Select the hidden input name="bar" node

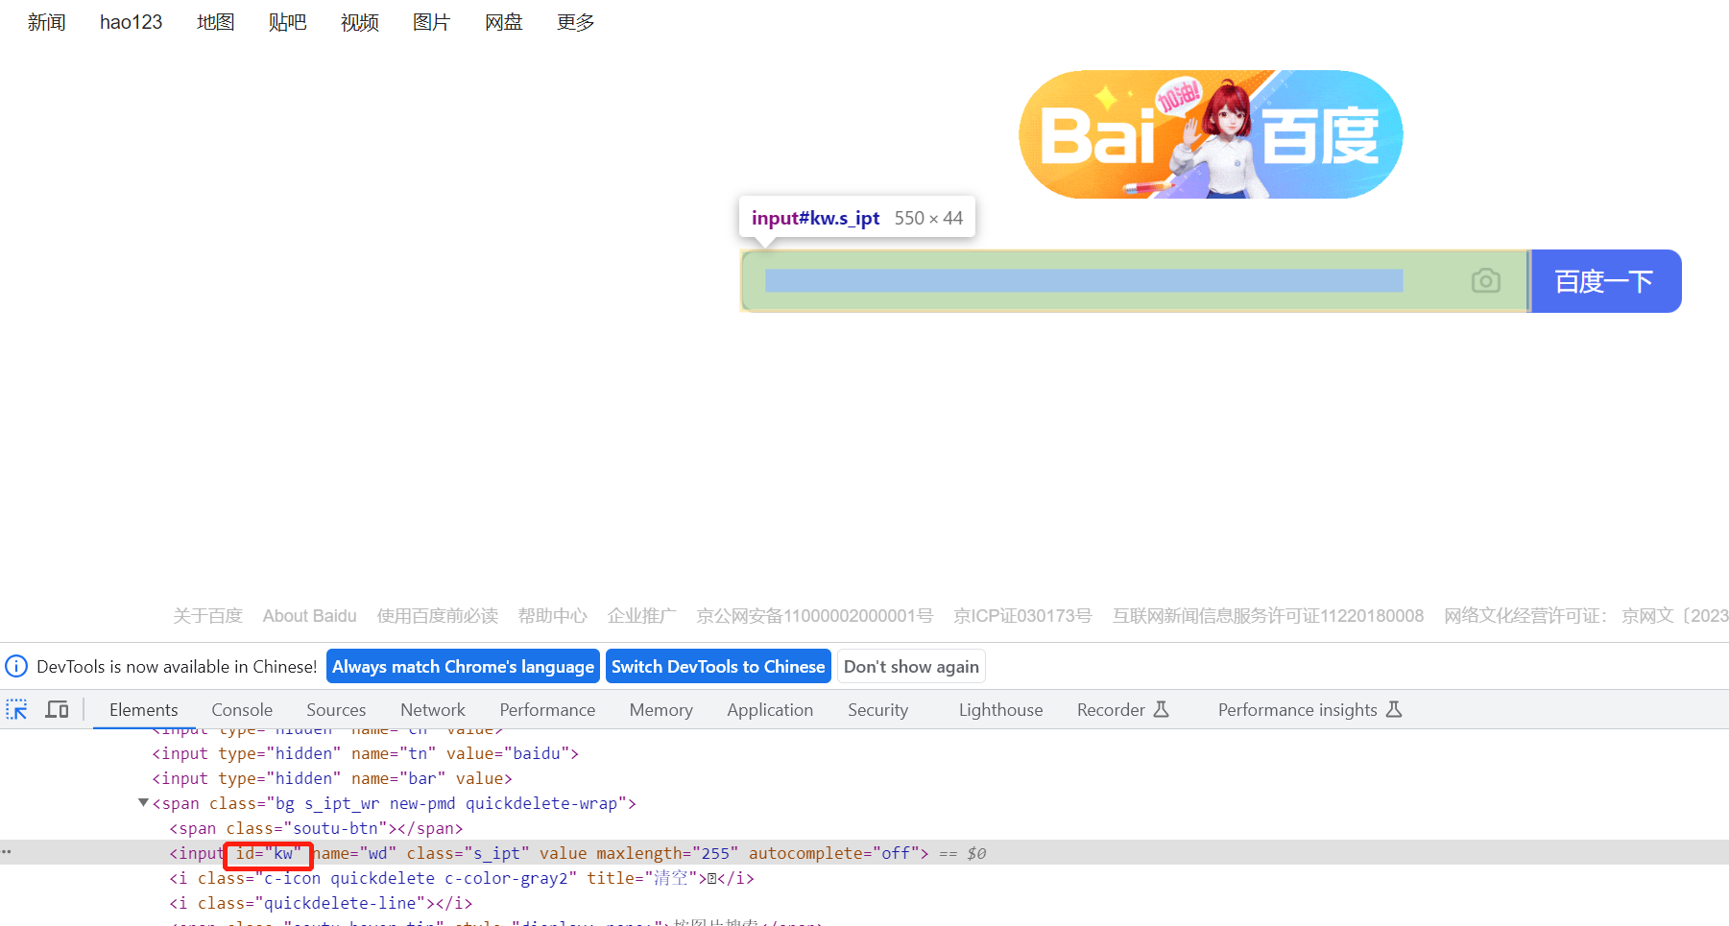click(x=332, y=778)
